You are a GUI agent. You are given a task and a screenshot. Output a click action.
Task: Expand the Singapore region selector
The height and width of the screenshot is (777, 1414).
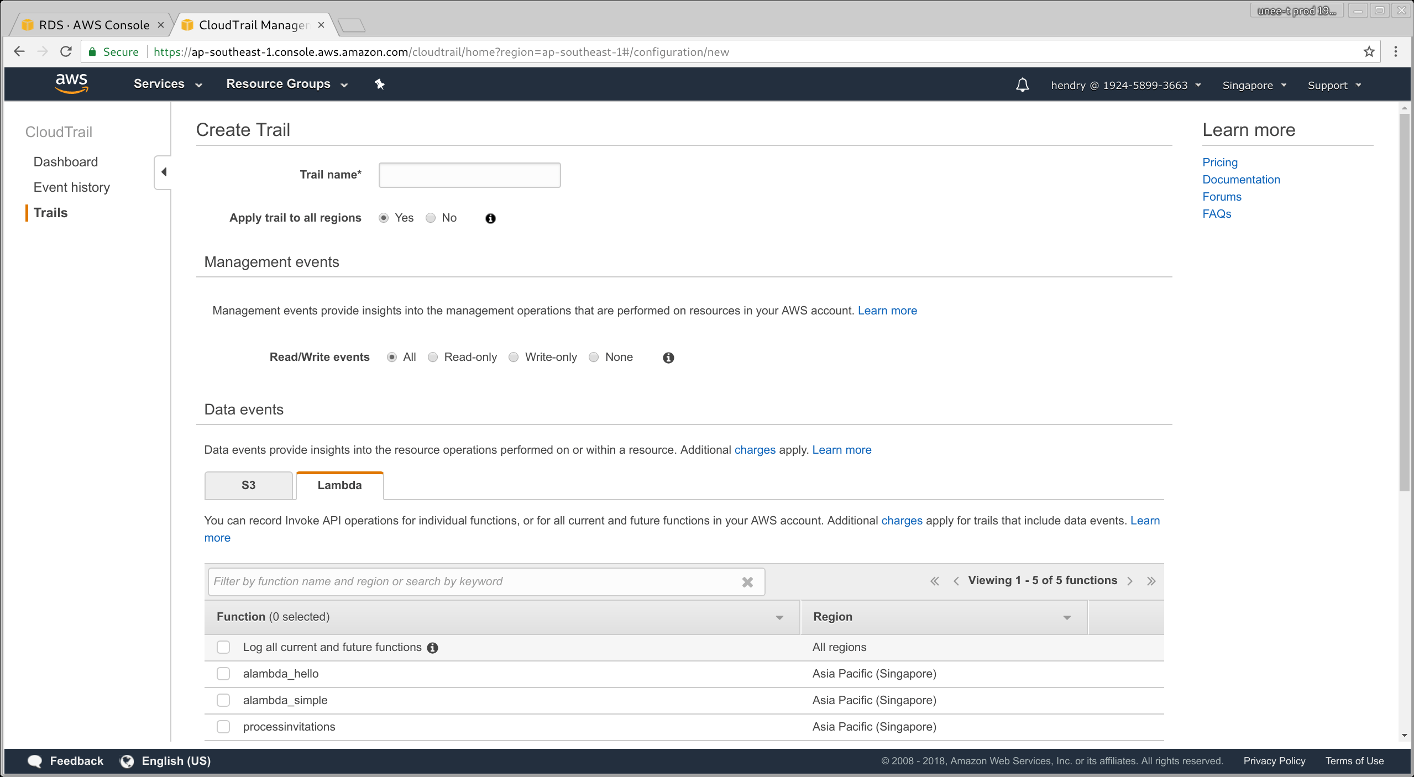[1254, 85]
